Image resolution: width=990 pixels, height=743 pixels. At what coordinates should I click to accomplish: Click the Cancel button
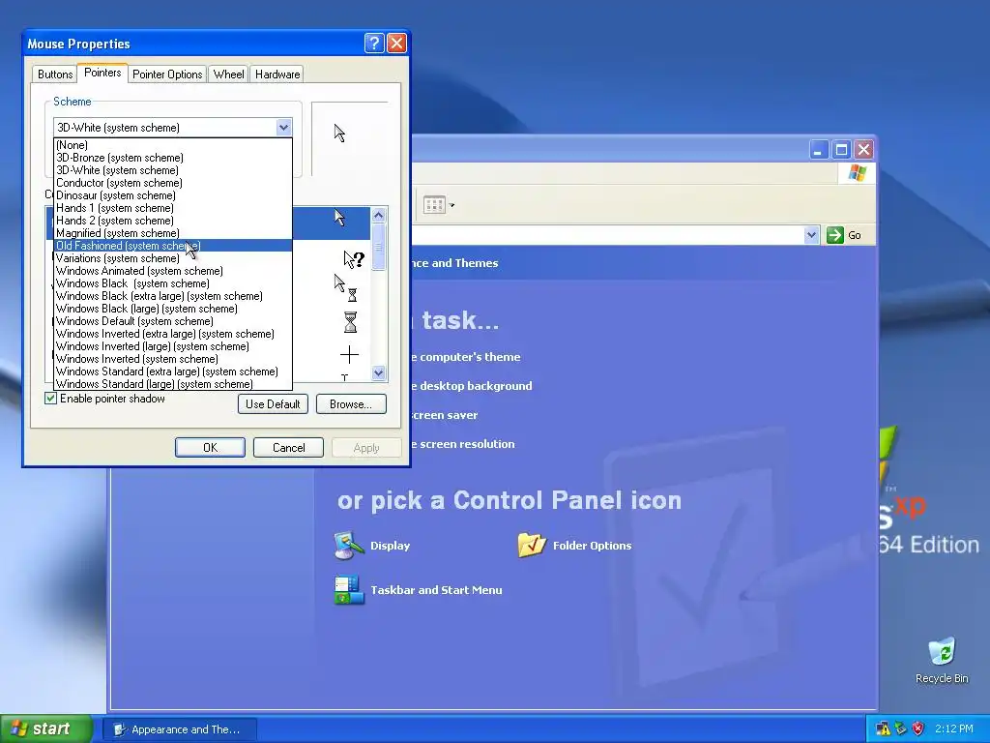point(288,447)
